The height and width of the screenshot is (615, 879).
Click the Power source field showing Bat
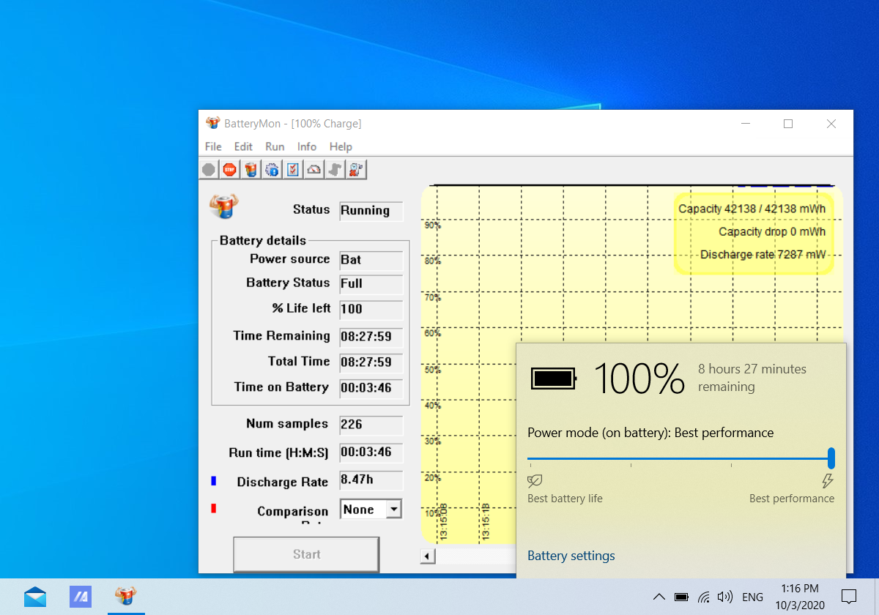tap(371, 261)
